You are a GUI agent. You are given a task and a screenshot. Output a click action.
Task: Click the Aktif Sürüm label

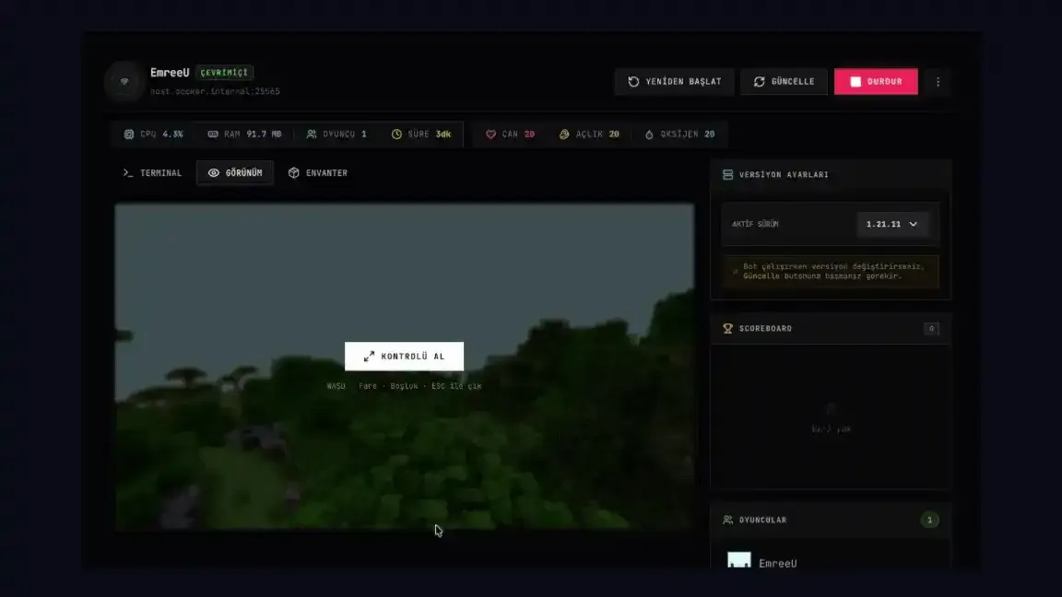755,224
